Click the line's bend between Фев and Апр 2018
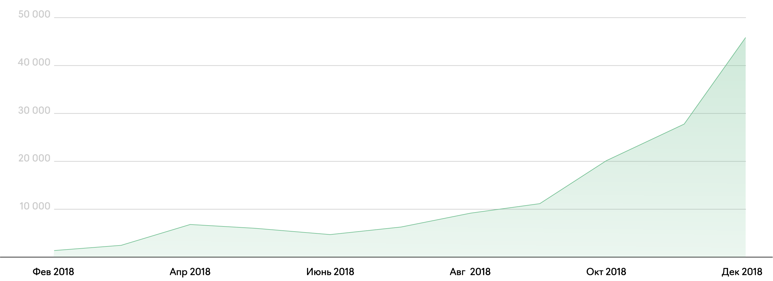The image size is (773, 281). [121, 245]
